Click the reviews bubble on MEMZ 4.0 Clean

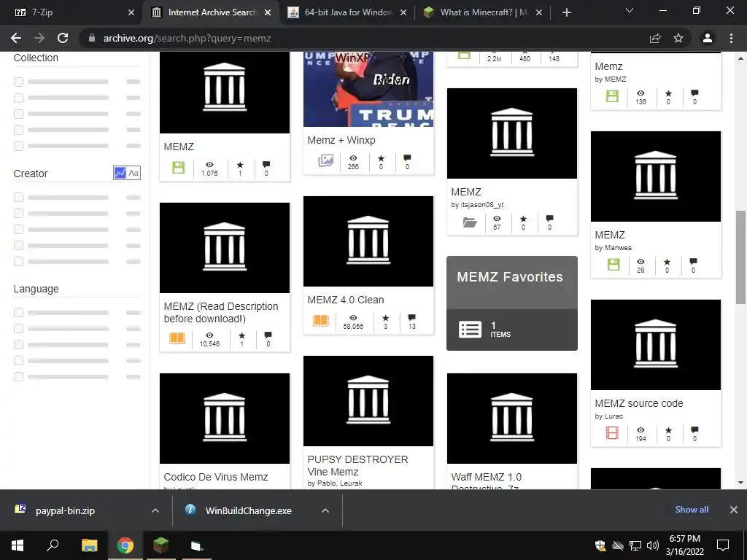(x=412, y=318)
